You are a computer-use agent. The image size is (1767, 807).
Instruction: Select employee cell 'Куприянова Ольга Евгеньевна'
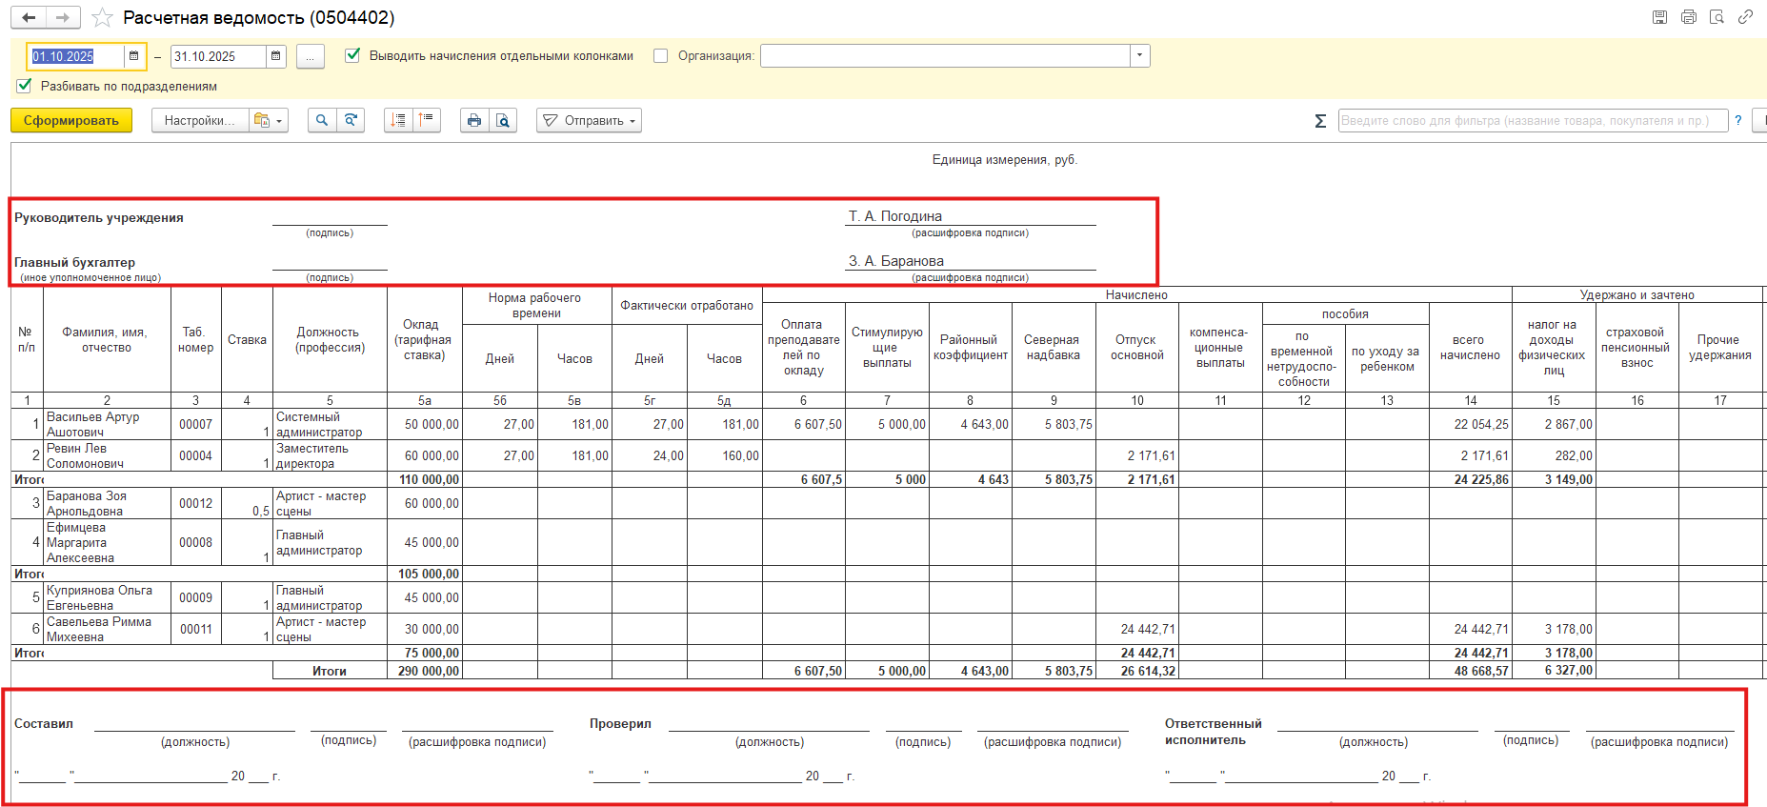(x=107, y=597)
